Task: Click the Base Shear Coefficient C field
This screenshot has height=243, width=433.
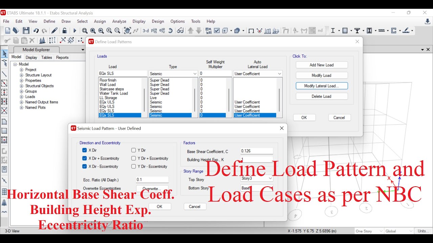Action: point(256,151)
